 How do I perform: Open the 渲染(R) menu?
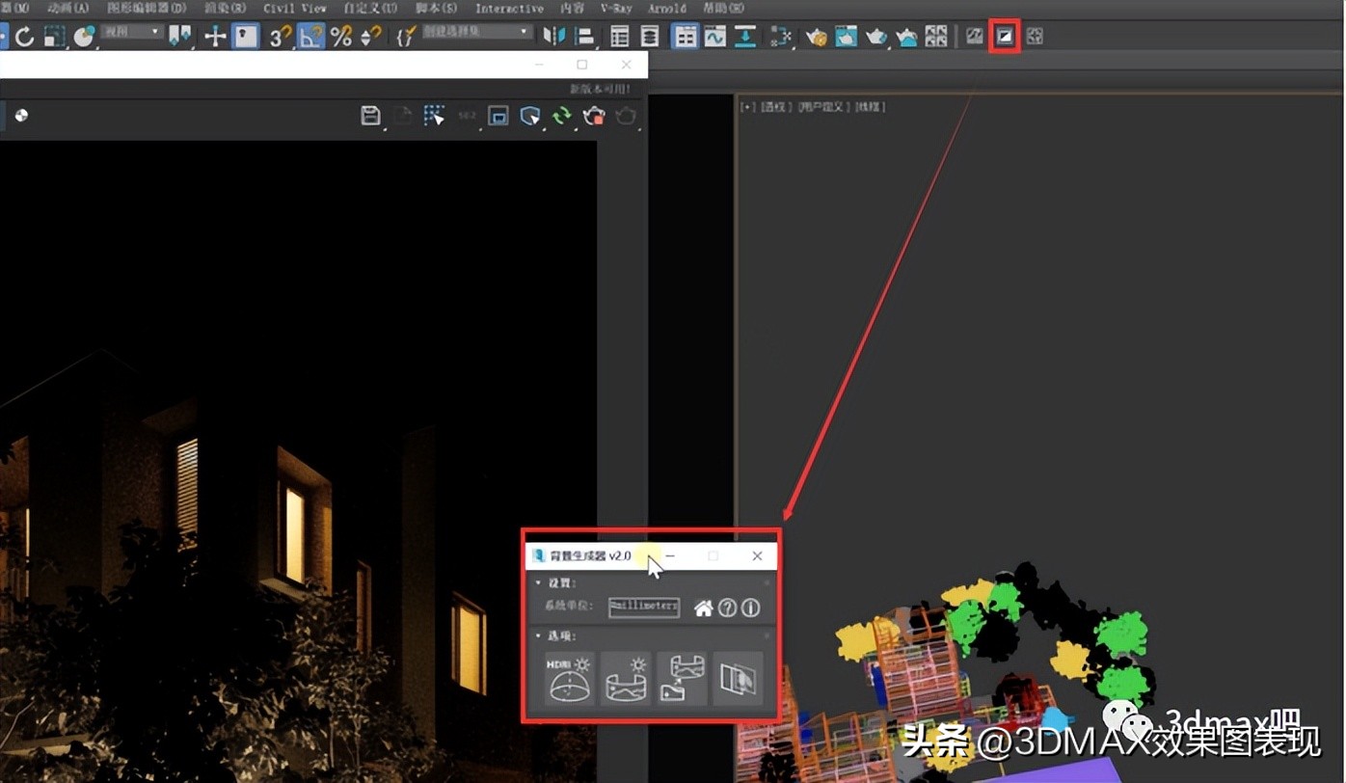224,8
